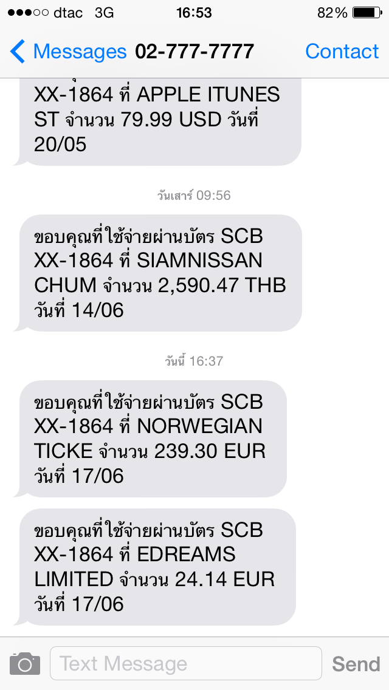Image resolution: width=389 pixels, height=690 pixels.
Task: Focus the Text Message input field
Action: pyautogui.click(x=185, y=663)
